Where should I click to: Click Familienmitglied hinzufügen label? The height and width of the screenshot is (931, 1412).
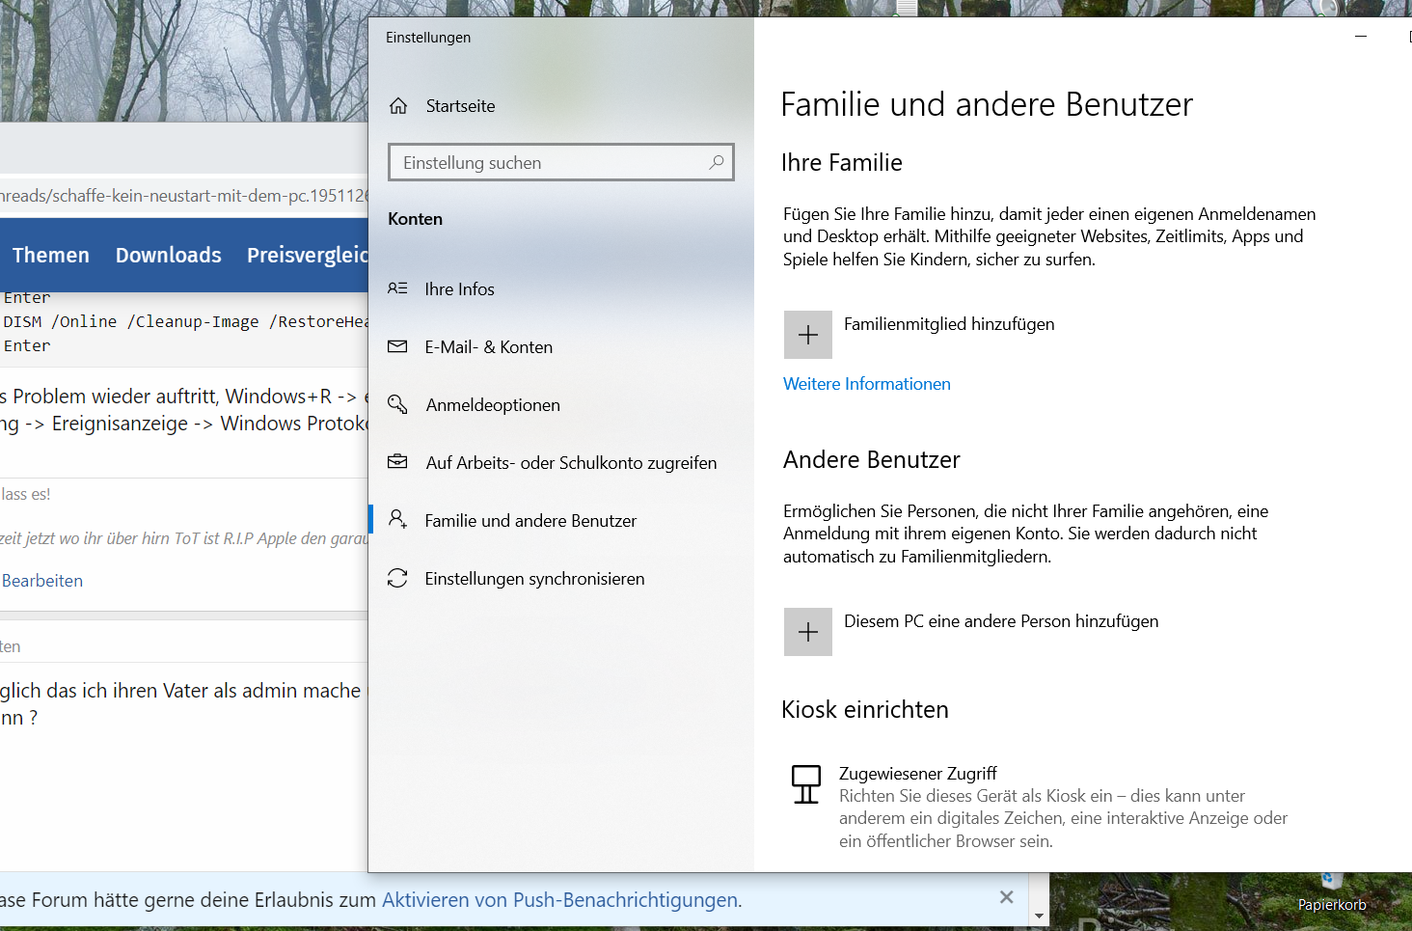[x=949, y=324]
